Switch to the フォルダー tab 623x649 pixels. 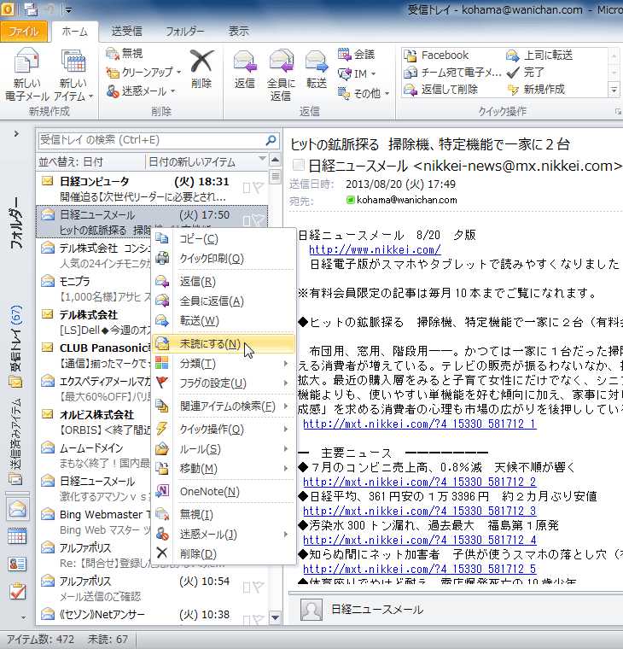click(185, 32)
